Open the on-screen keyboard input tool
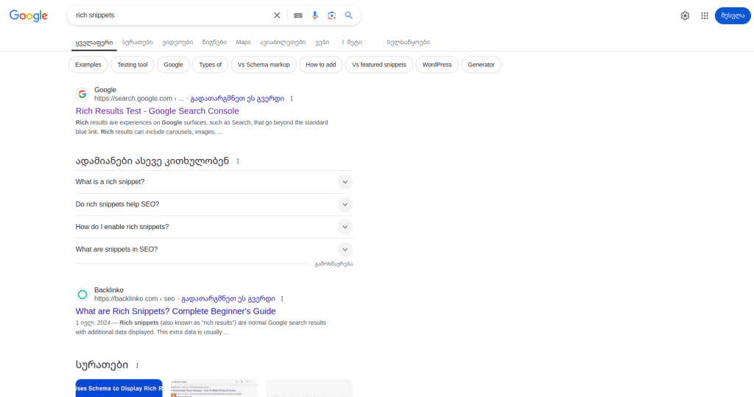The height and width of the screenshot is (397, 754). click(297, 15)
